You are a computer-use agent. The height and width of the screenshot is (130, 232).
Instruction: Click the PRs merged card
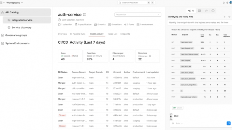(121, 56)
